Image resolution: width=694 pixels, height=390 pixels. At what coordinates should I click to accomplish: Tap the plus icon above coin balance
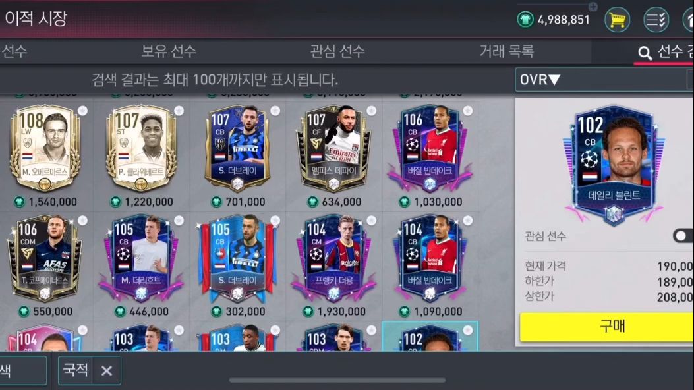(593, 6)
